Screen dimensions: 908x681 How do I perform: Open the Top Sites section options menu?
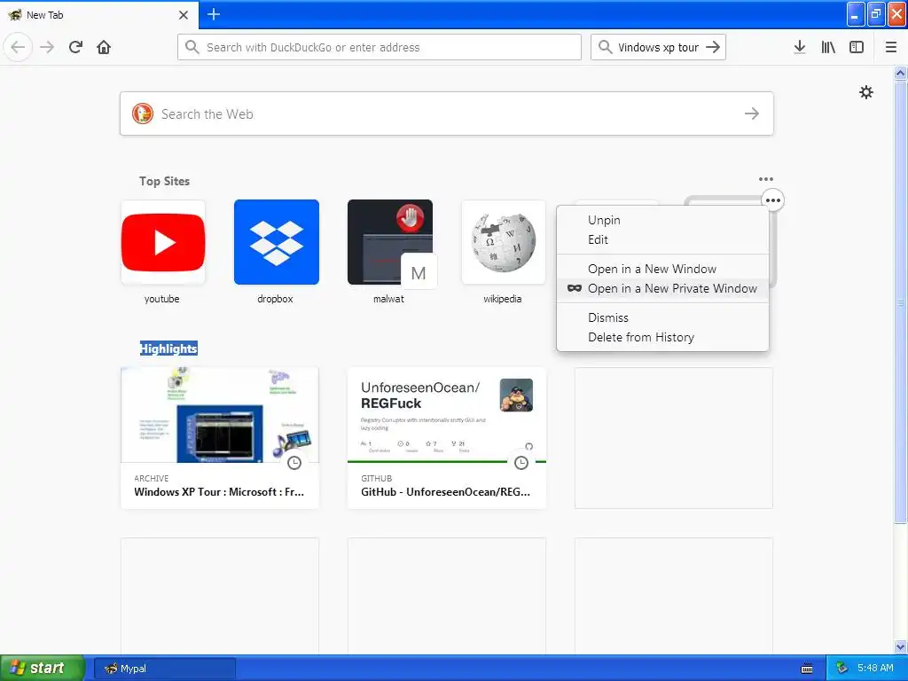coord(765,179)
